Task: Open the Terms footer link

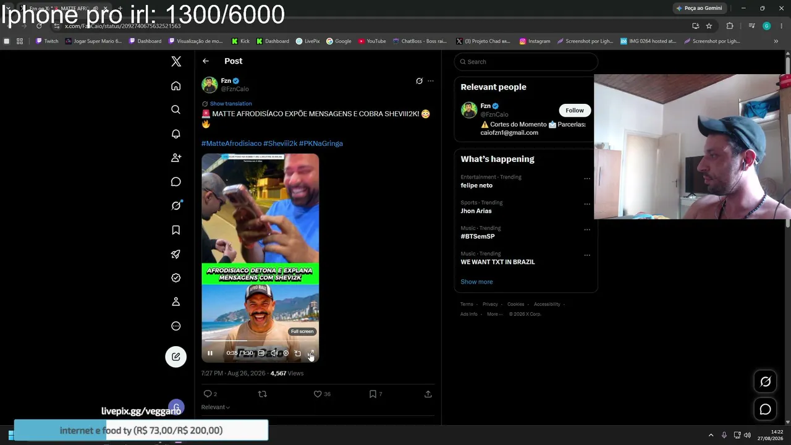Action: pos(467,304)
